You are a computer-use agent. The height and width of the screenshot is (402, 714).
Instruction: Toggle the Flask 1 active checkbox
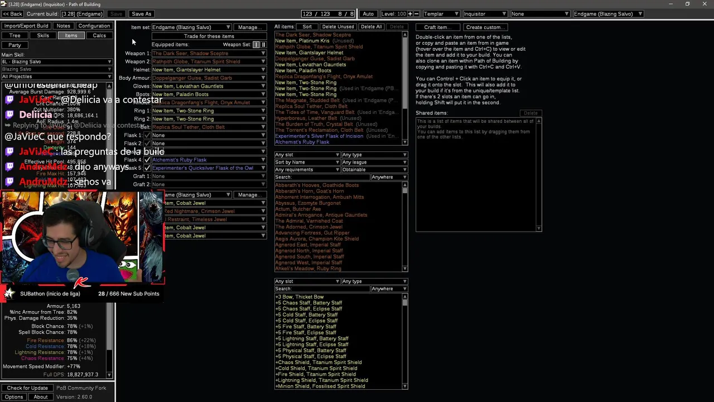click(147, 135)
